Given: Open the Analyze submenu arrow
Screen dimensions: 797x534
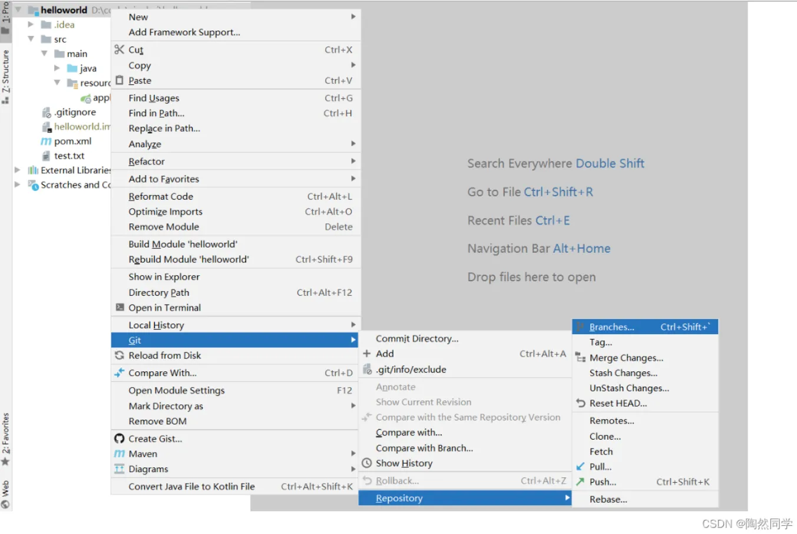Looking at the screenshot, I should 353,143.
